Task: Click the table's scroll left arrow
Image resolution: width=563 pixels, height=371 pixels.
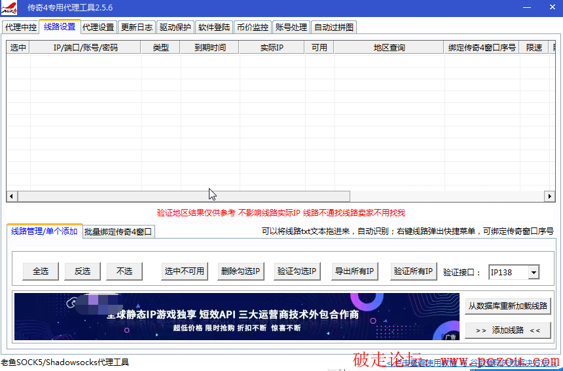Action: coord(12,196)
